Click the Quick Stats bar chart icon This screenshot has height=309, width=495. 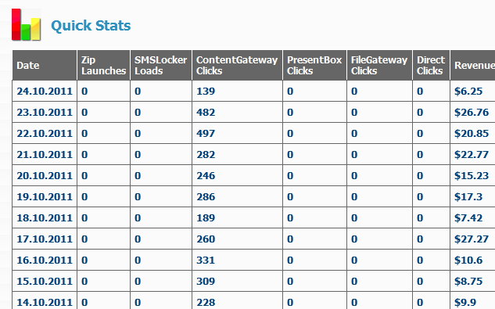click(x=27, y=25)
